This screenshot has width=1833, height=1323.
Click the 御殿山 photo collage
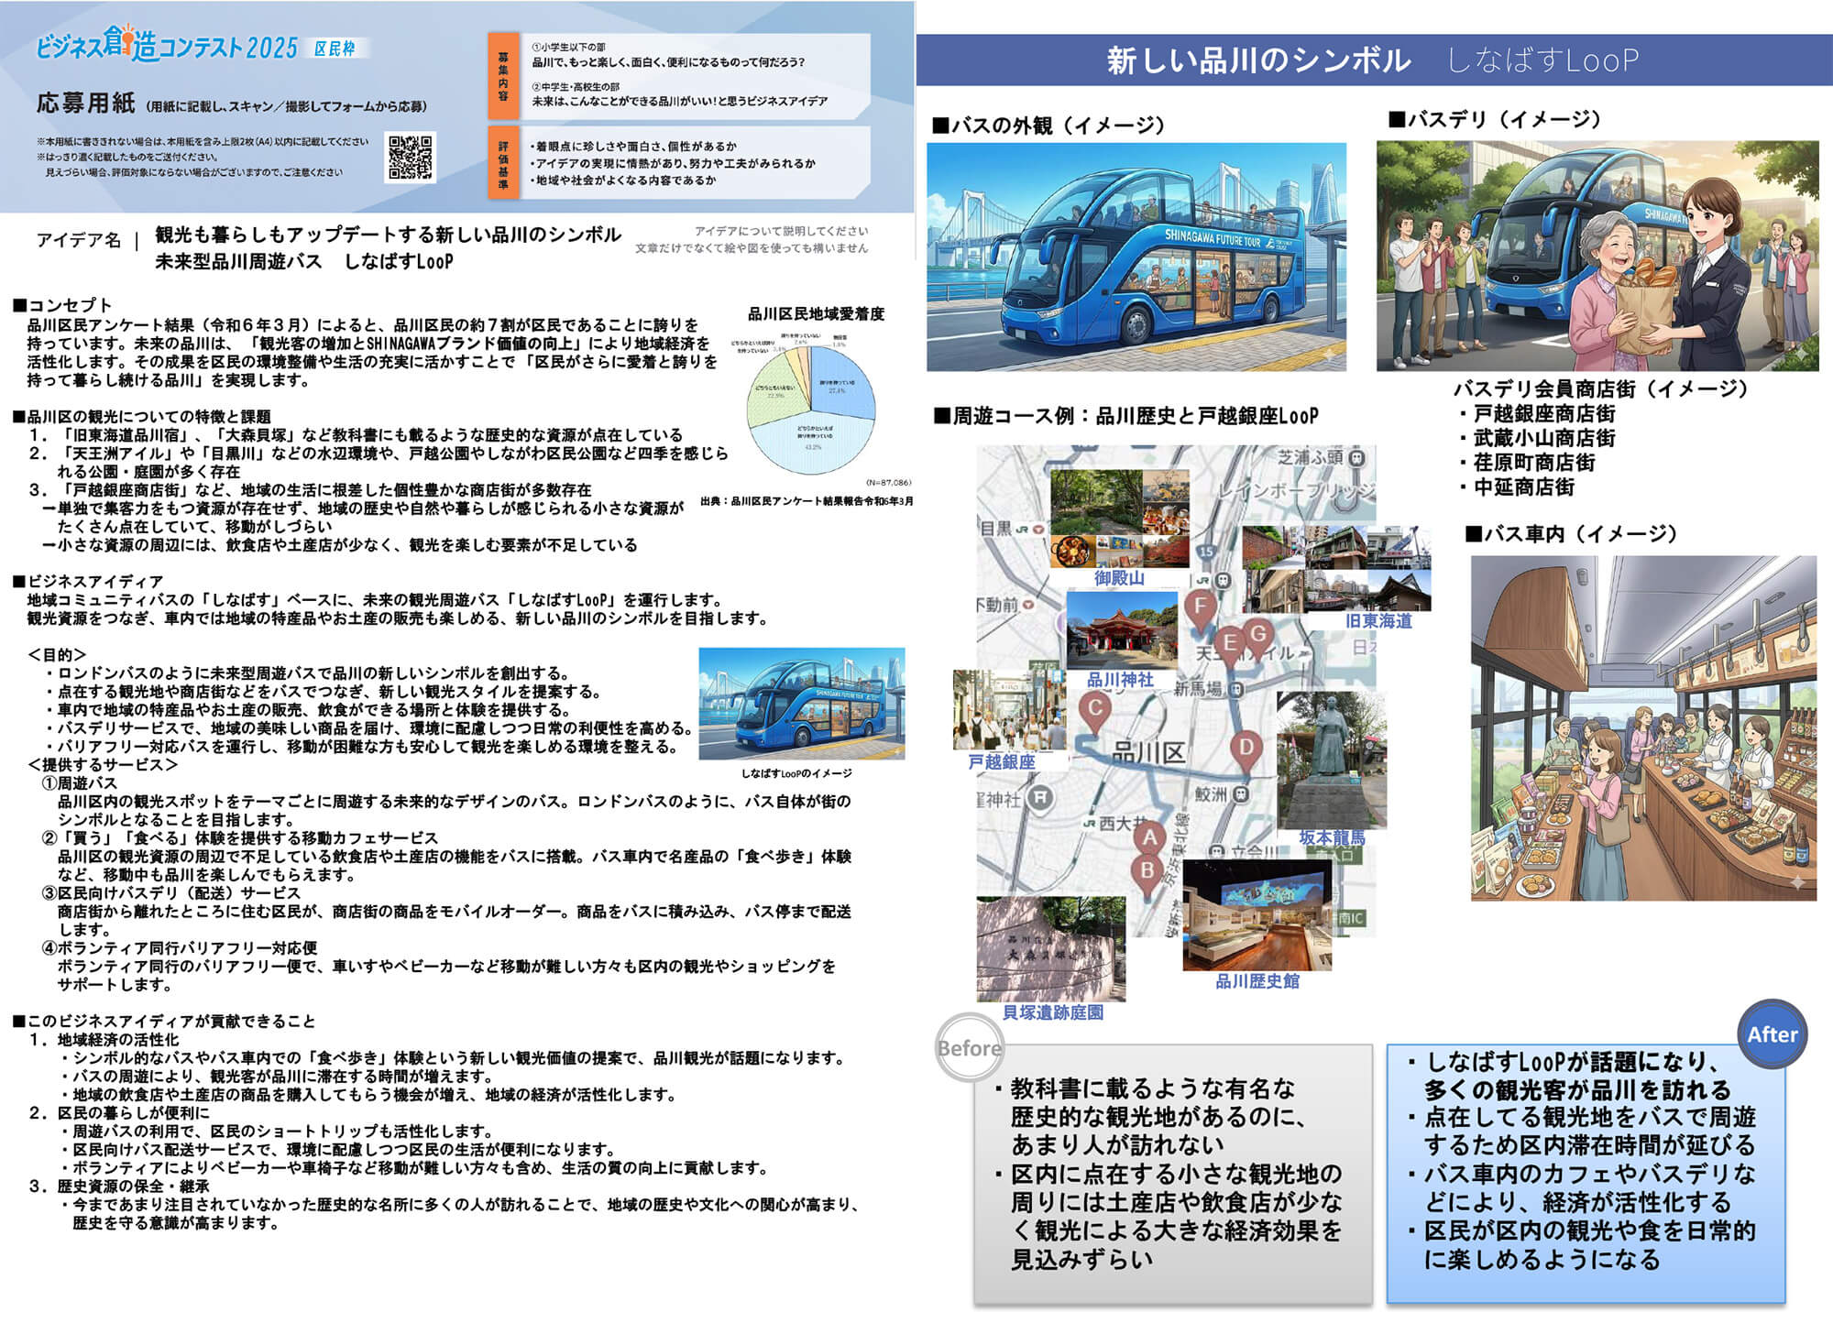click(x=1119, y=519)
